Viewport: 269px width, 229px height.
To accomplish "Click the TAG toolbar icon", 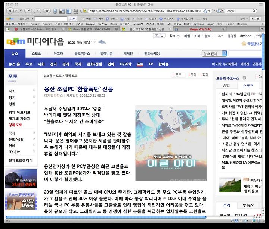I will click(75, 11).
